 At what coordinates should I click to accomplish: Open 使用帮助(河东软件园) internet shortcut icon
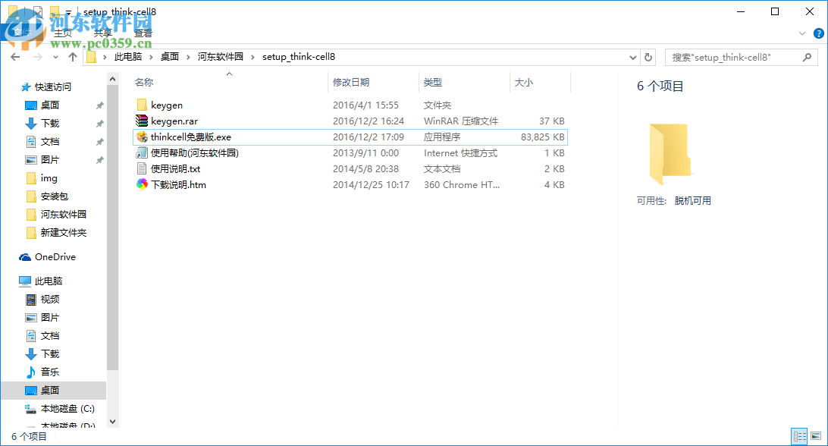(x=142, y=152)
